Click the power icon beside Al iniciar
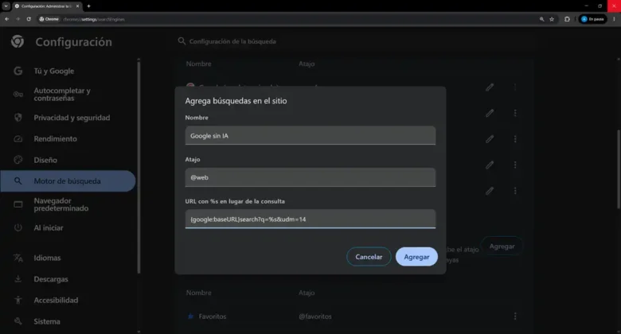This screenshot has height=334, width=621. click(18, 227)
